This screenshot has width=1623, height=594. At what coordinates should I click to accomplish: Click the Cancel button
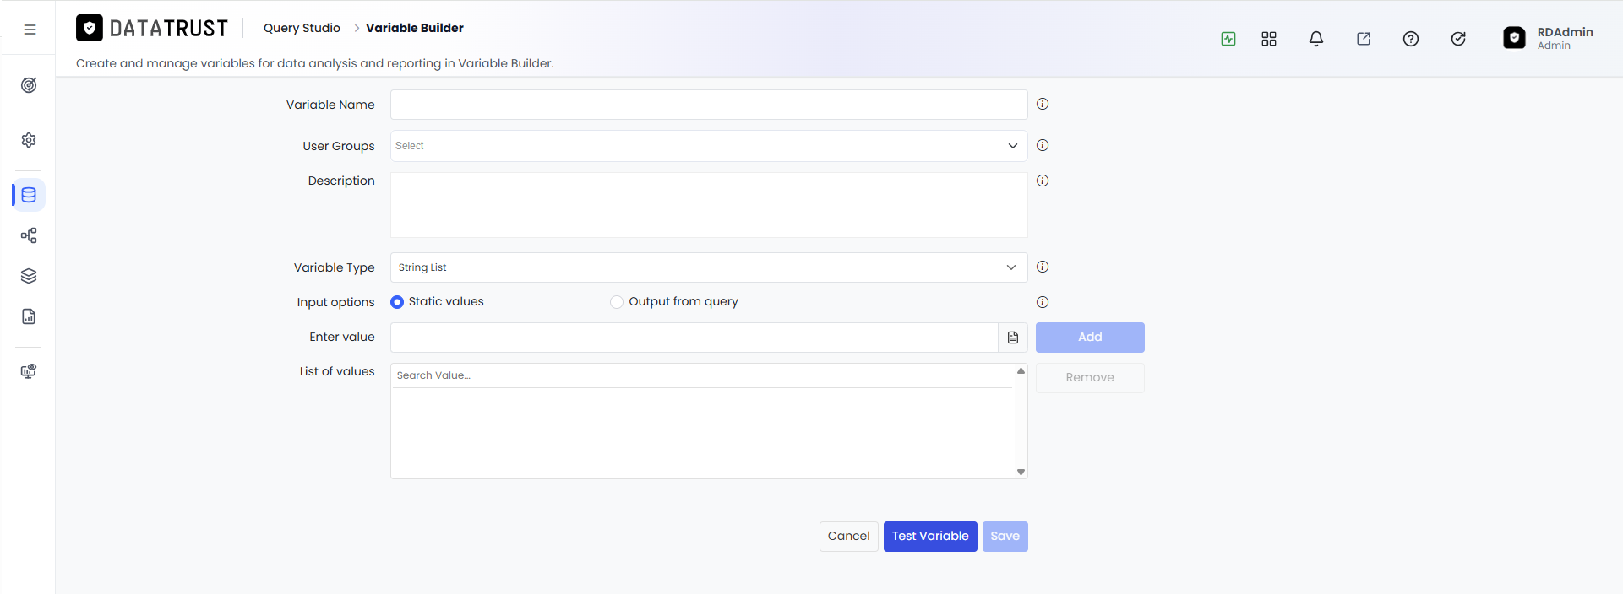[x=848, y=537]
